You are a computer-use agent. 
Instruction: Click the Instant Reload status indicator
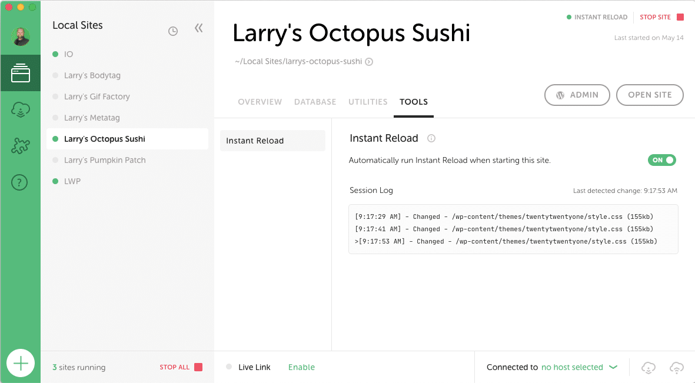point(597,17)
